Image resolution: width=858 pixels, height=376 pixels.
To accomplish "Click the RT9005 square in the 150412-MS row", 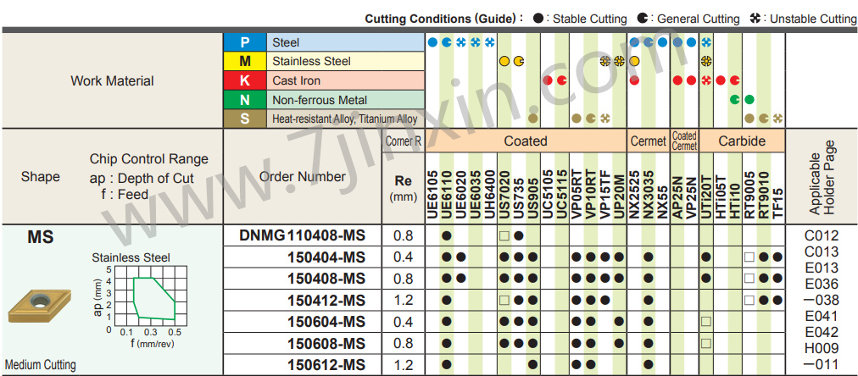I will pyautogui.click(x=749, y=300).
